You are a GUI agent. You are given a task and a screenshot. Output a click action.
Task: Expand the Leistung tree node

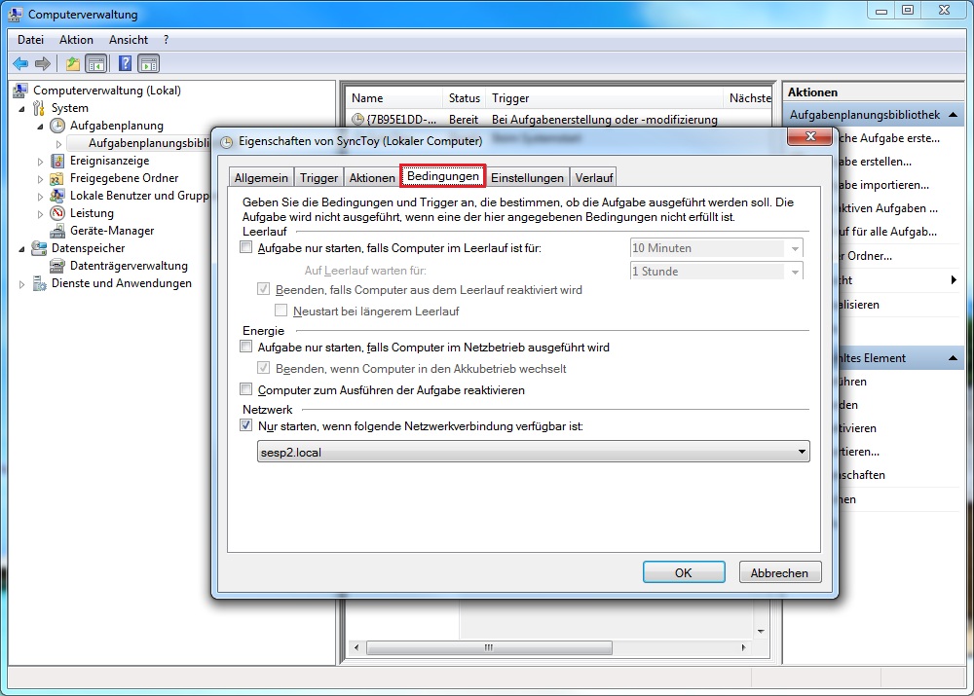point(40,214)
